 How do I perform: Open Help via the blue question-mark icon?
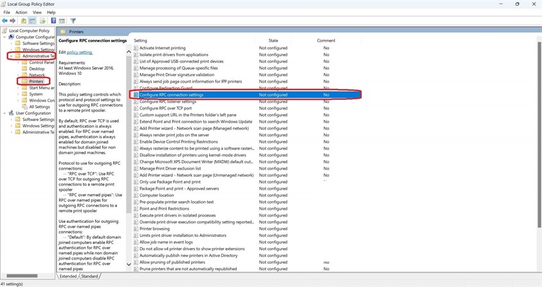[x=53, y=20]
